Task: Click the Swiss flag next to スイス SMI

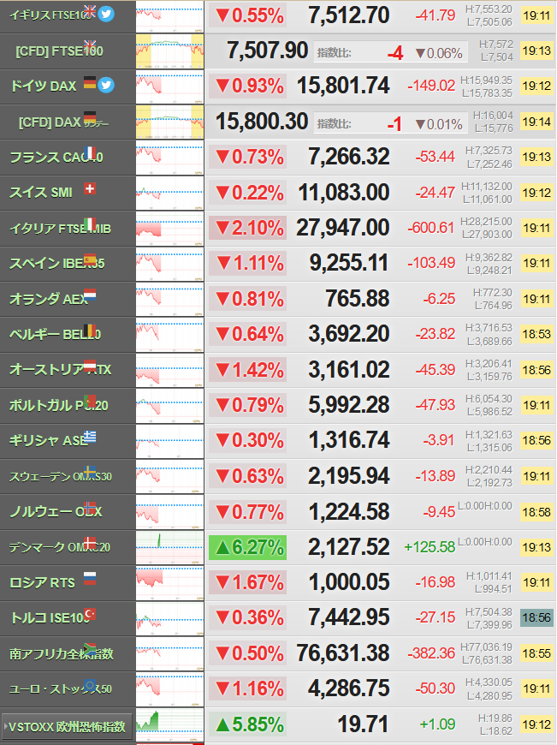Action: 90,188
